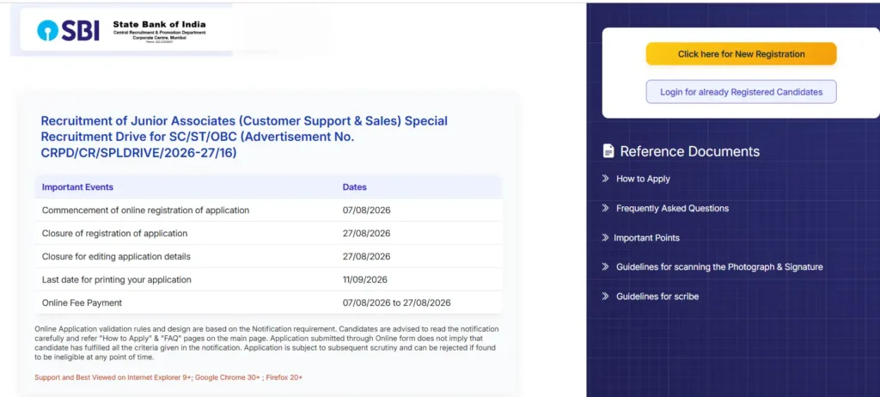The image size is (880, 397).
Task: Click the 07/08/2026 to 27/08/2026 date range
Action: [x=397, y=302]
